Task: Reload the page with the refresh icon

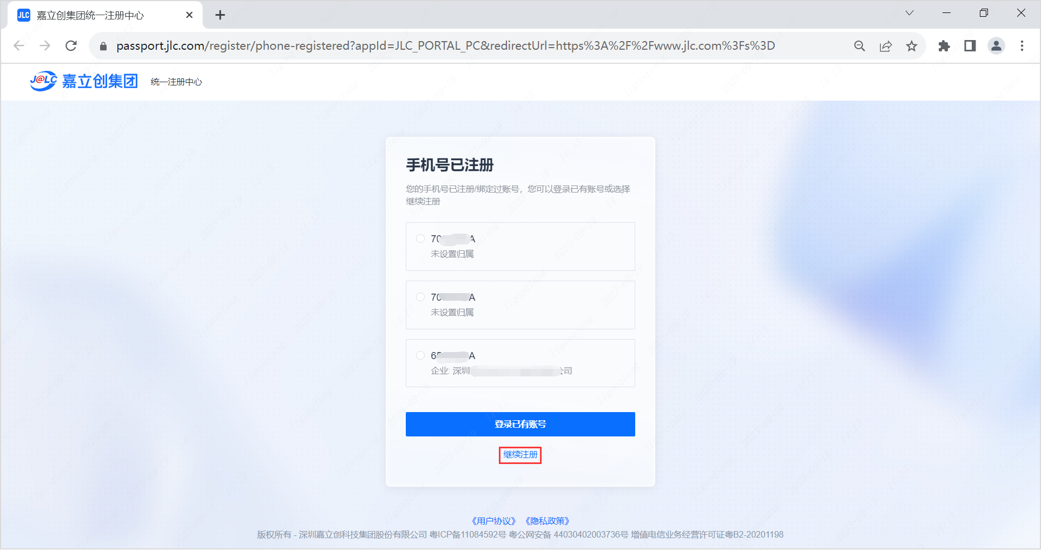Action: coord(71,46)
